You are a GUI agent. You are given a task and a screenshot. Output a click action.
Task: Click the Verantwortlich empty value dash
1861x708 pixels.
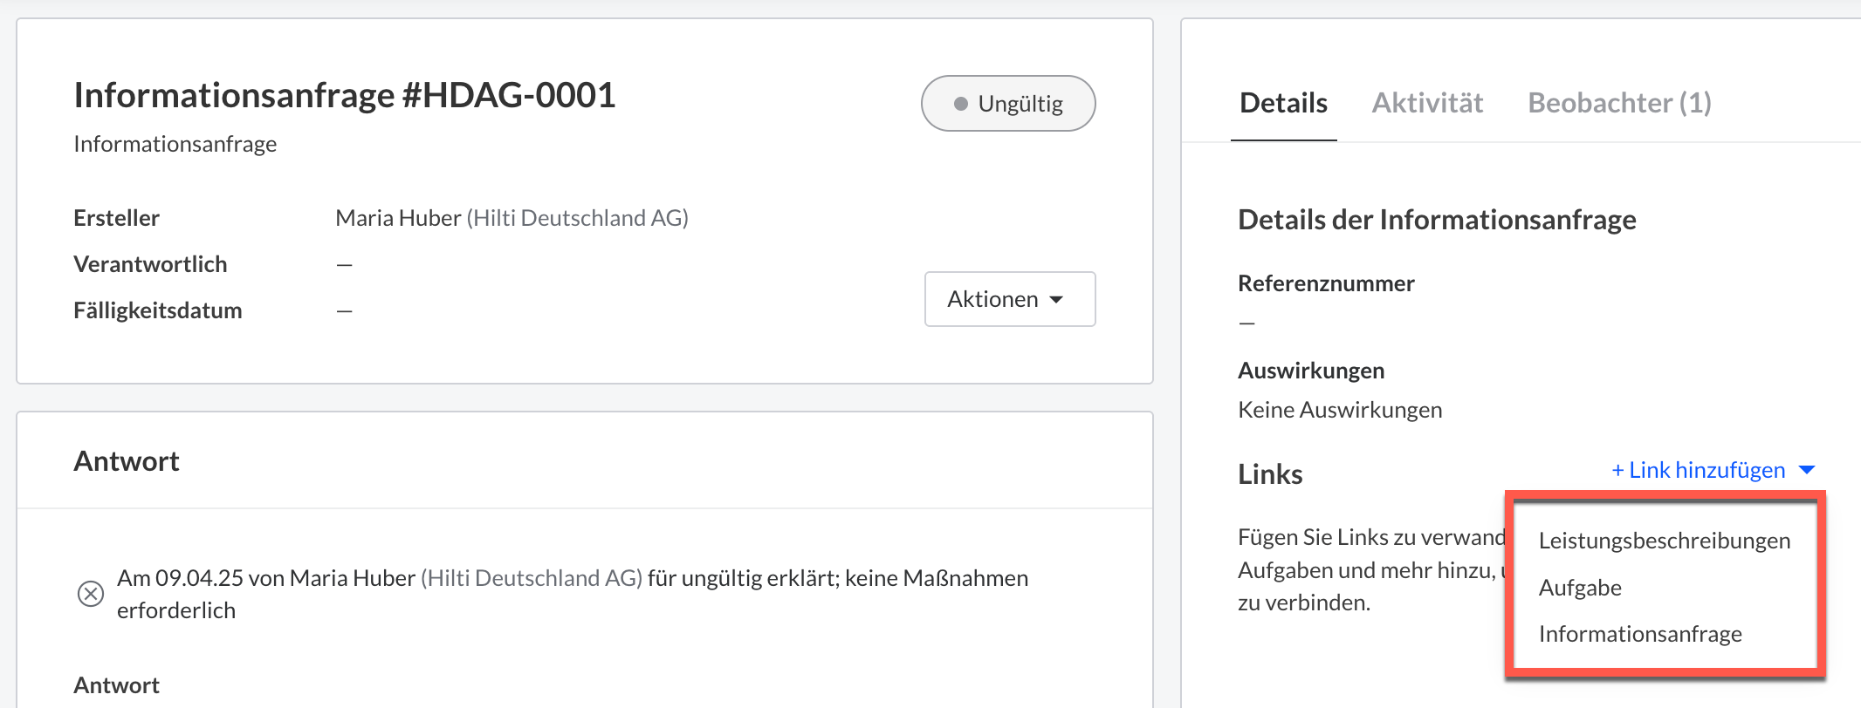coord(345,265)
